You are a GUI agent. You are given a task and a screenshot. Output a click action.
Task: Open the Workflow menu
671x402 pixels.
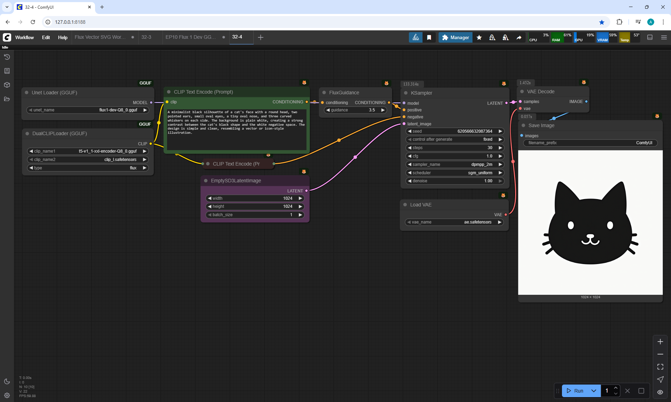pyautogui.click(x=24, y=37)
